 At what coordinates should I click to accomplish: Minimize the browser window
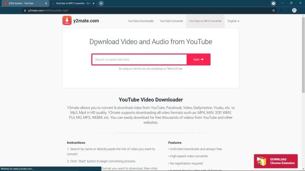click(282, 3)
